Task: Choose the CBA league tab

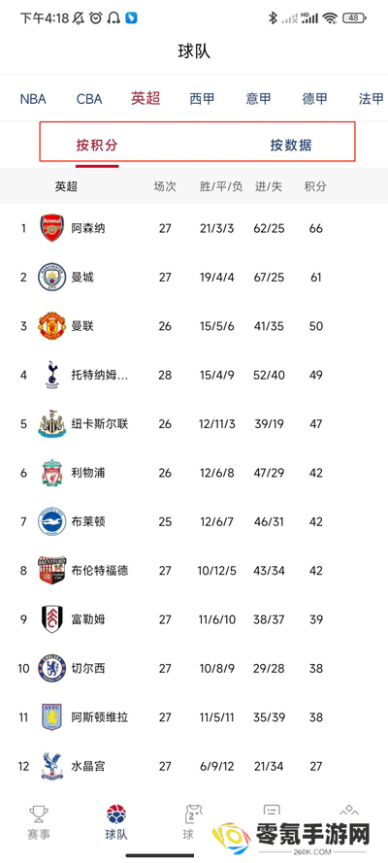Action: point(89,99)
